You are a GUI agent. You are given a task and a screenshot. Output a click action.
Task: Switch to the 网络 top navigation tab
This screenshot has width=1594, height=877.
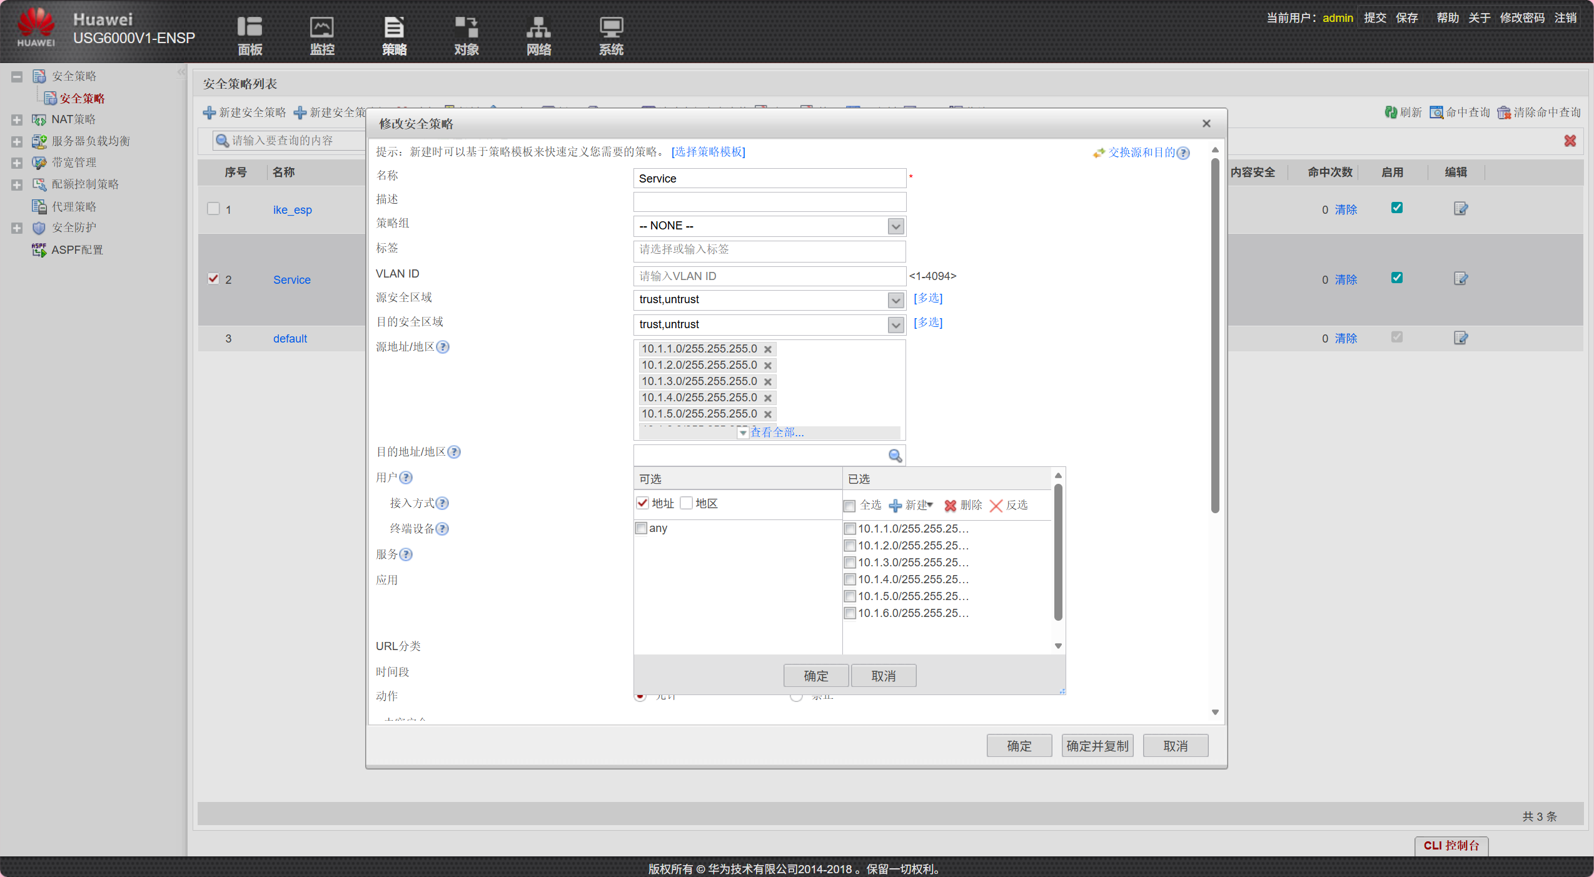[x=538, y=36]
